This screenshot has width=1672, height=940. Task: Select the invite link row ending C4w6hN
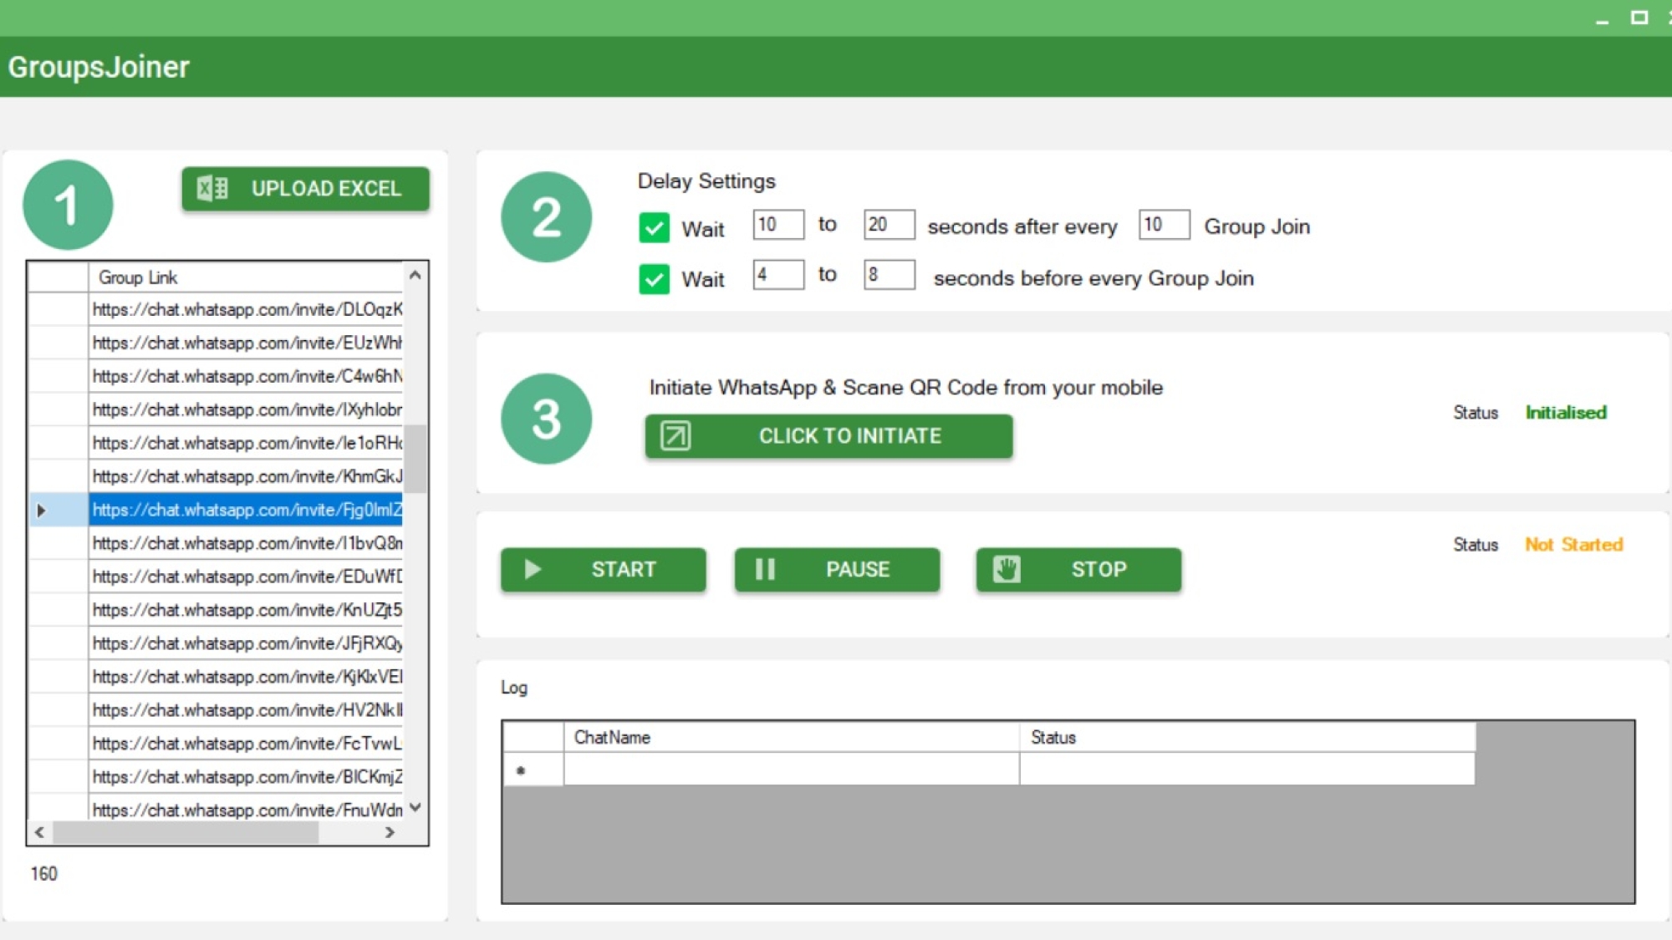[246, 377]
